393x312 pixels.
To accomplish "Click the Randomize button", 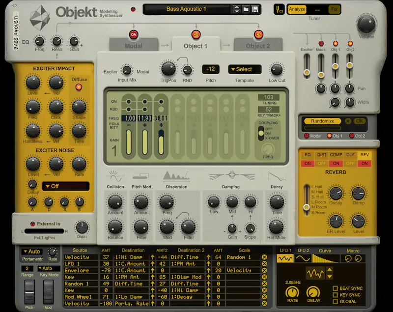I will coord(323,121).
